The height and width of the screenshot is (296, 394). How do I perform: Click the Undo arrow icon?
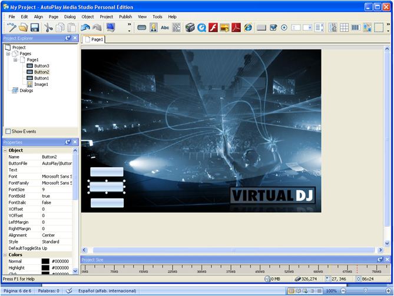85,28
